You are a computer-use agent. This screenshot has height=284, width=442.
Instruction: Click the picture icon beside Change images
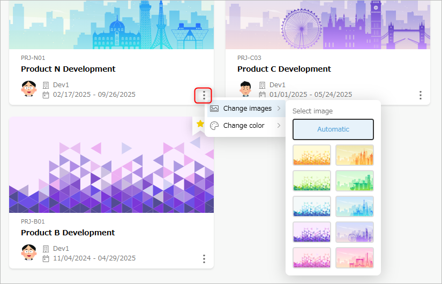(x=214, y=109)
